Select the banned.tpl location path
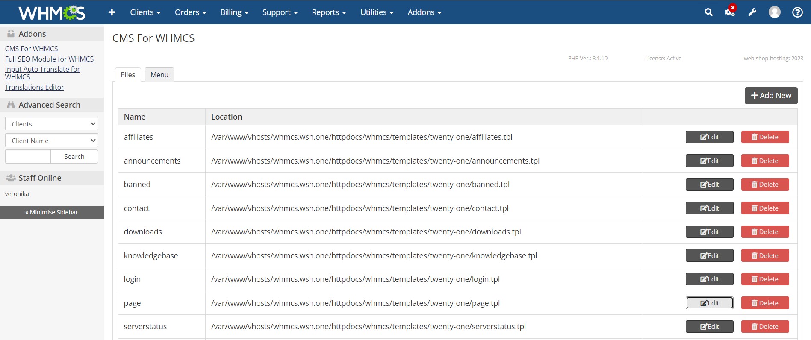The width and height of the screenshot is (811, 340). 360,185
